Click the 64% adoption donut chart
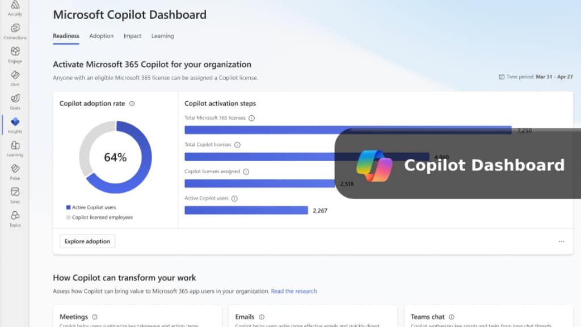This screenshot has height=327, width=581. [115, 157]
